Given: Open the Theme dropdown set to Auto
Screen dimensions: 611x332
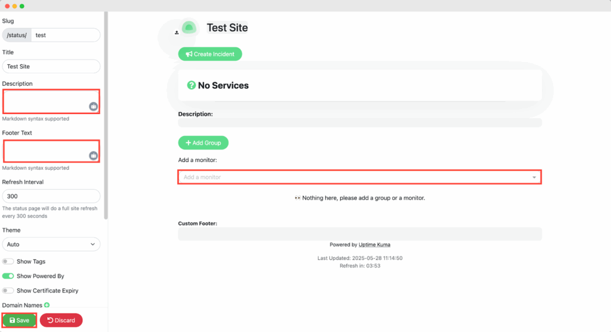Looking at the screenshot, I should (x=51, y=244).
